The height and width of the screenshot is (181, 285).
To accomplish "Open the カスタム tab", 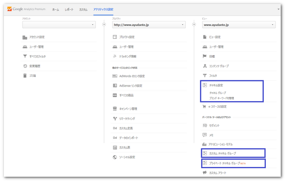I will click(x=83, y=9).
